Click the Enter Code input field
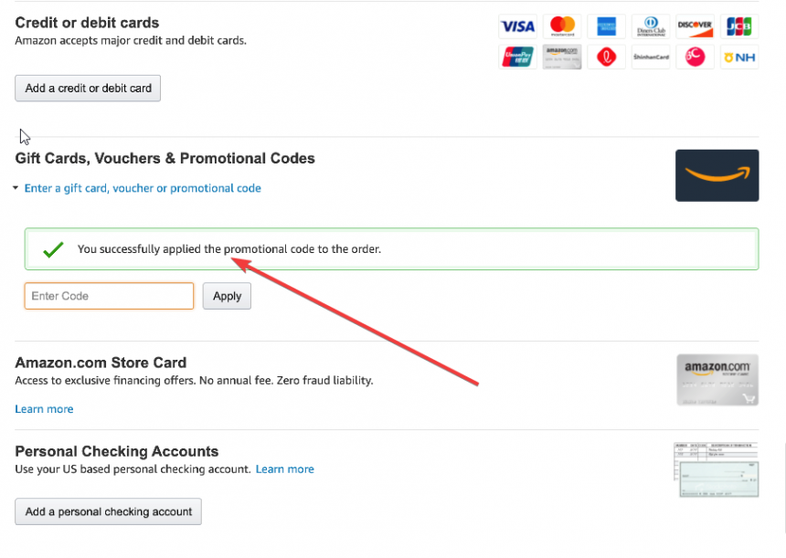This screenshot has width=786, height=558. (109, 296)
